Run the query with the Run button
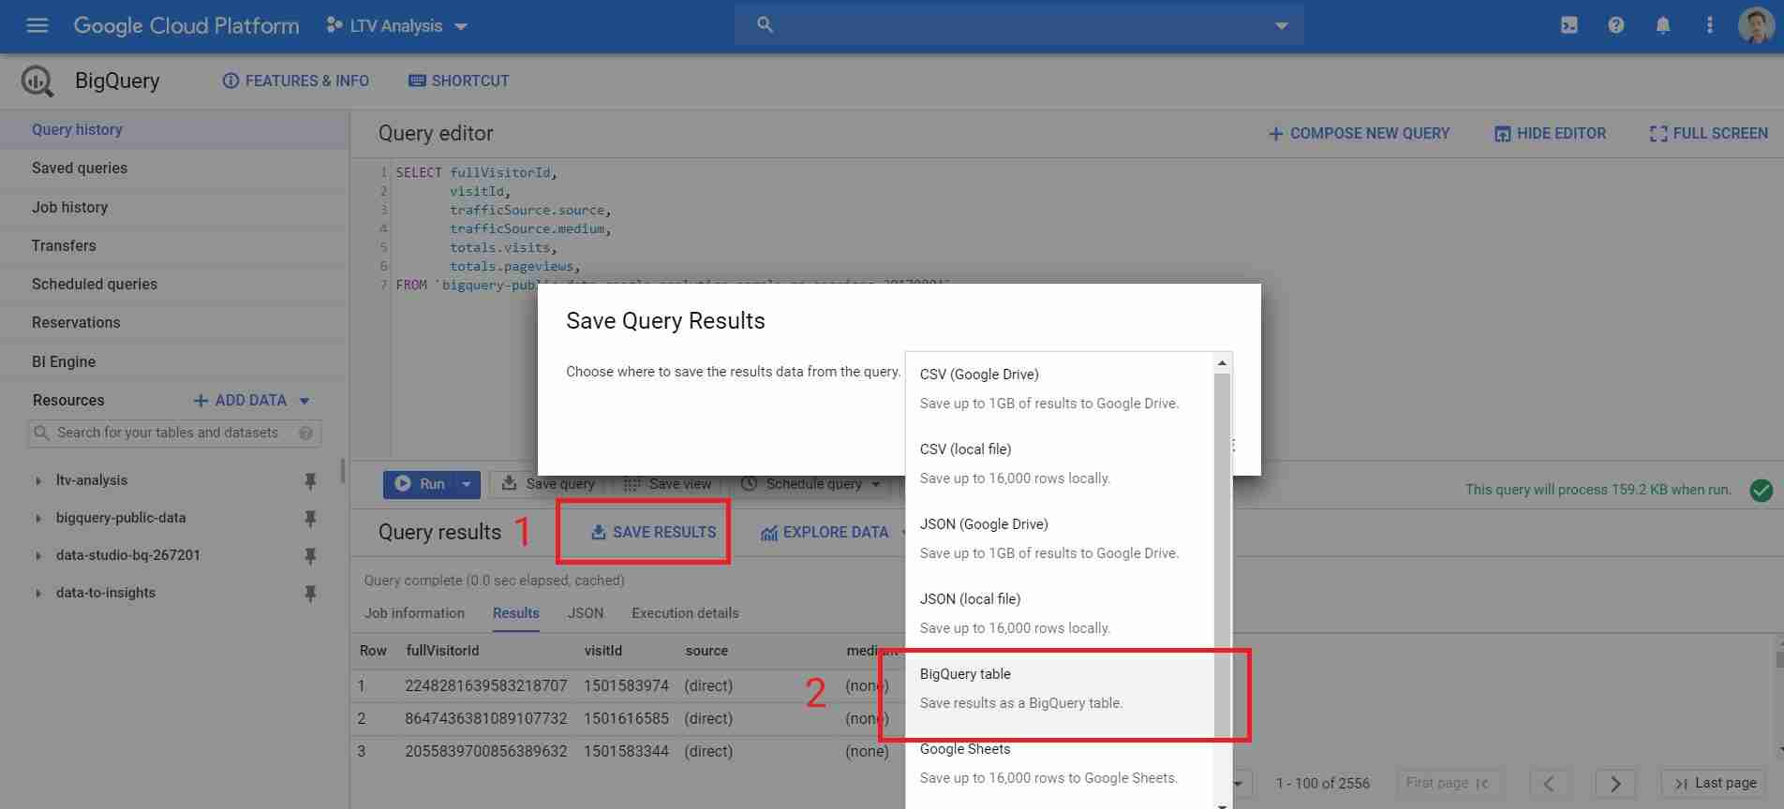This screenshot has height=809, width=1784. point(419,484)
